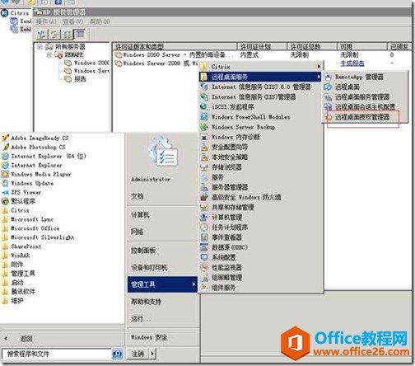This screenshot has height=366, width=415.
Task: Open 网络 in the Start menu
Action: click(x=138, y=232)
